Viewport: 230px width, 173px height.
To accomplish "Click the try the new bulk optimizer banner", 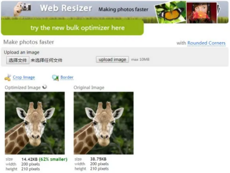I will pos(72,28).
